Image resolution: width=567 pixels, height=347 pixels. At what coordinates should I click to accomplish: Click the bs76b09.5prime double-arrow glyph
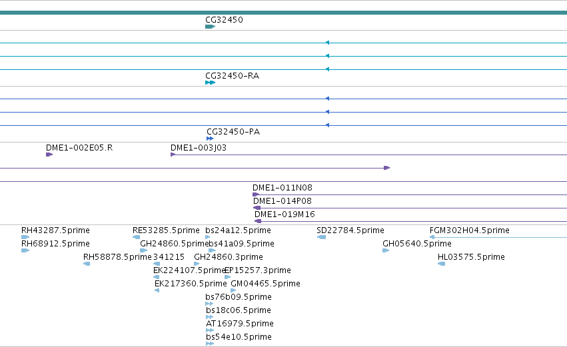(209, 304)
